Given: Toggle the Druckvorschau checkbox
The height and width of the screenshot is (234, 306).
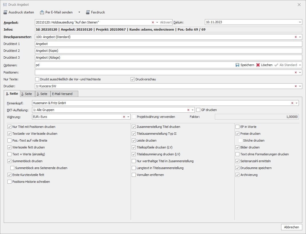Looking at the screenshot, I should (133, 79).
